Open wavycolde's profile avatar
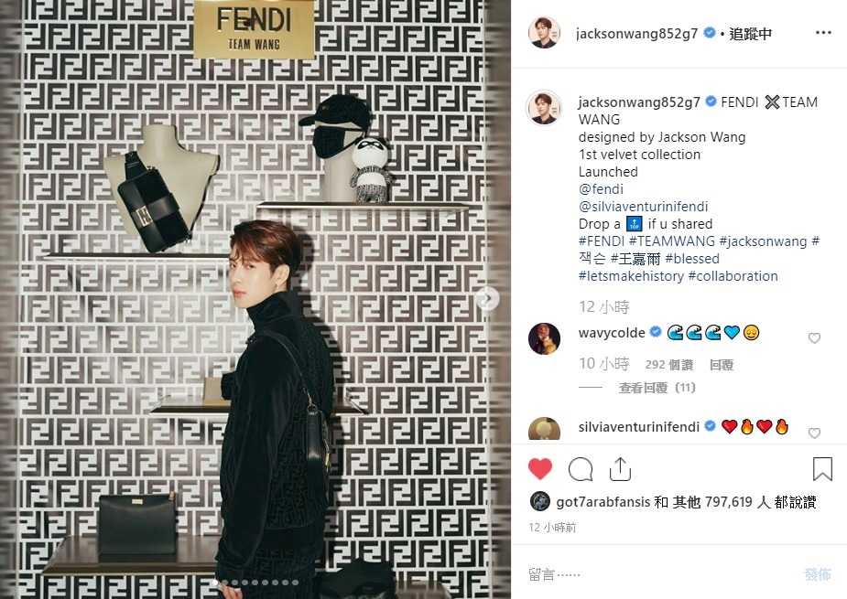Viewport: 847px width, 599px height. (544, 339)
